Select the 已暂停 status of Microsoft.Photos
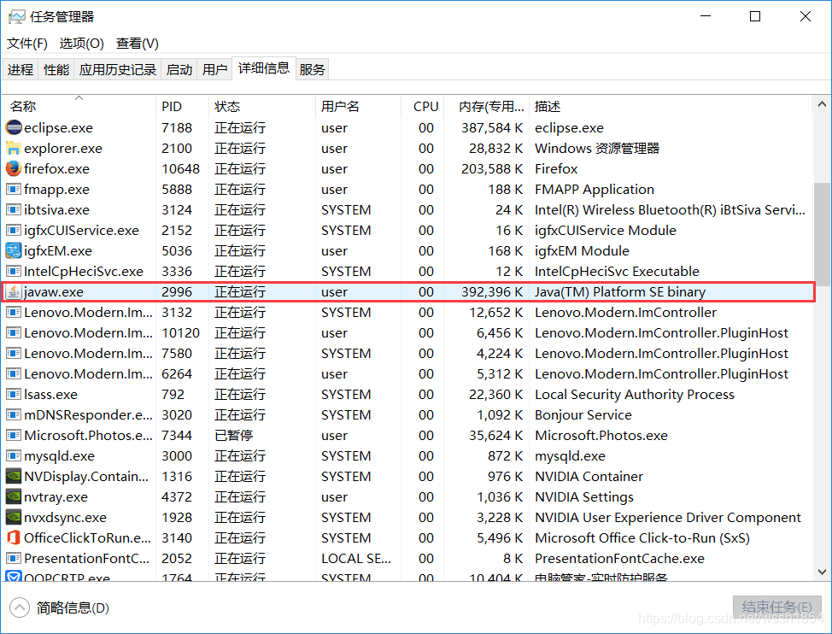The width and height of the screenshot is (832, 634). [x=233, y=436]
